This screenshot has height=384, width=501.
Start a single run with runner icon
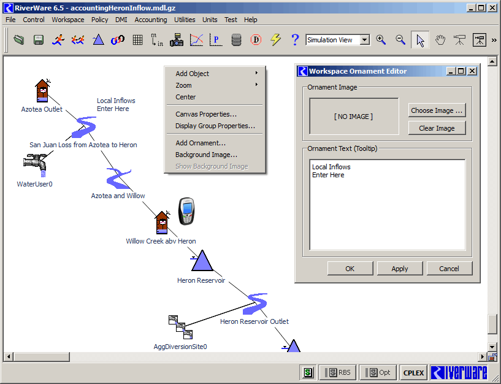pos(58,40)
